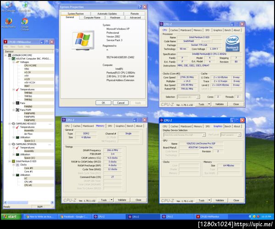Viewport: 275px width, 229px height.
Task: Click HWMonitor scrollbar right arrow
Action: tap(52, 202)
